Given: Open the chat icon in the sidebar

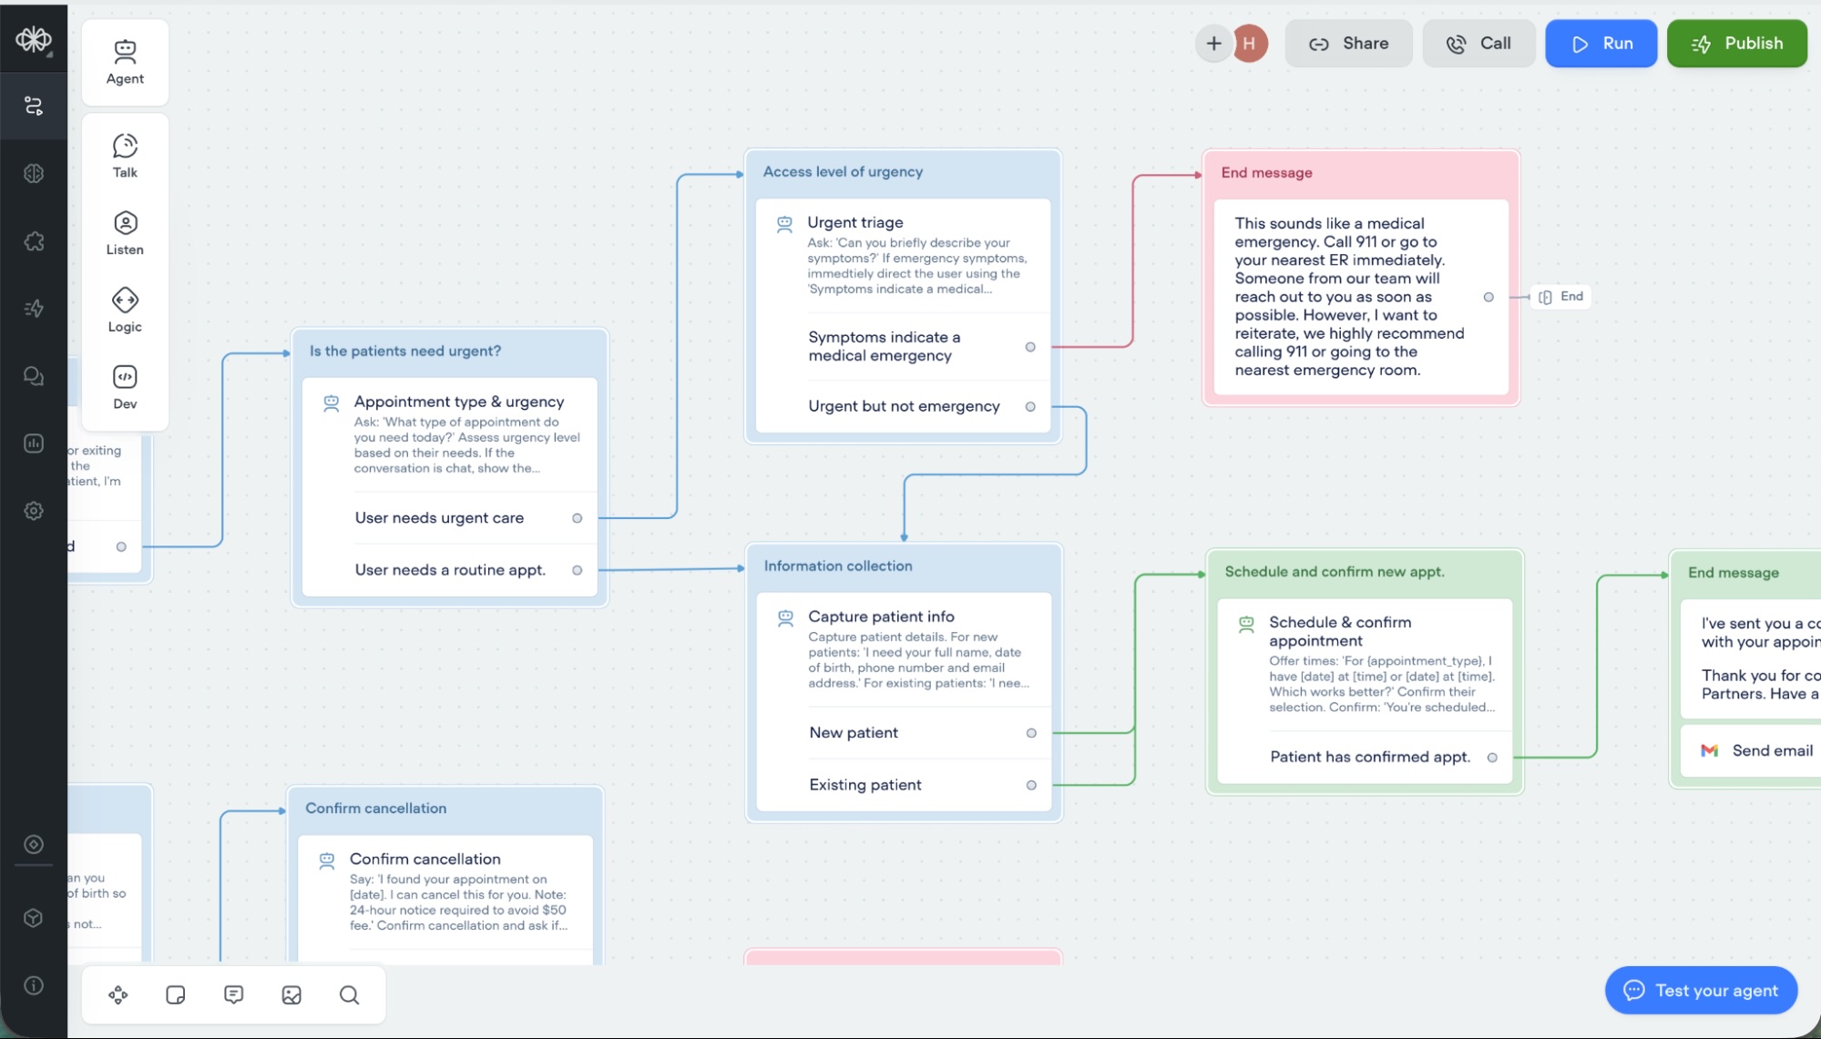Looking at the screenshot, I should (34, 376).
